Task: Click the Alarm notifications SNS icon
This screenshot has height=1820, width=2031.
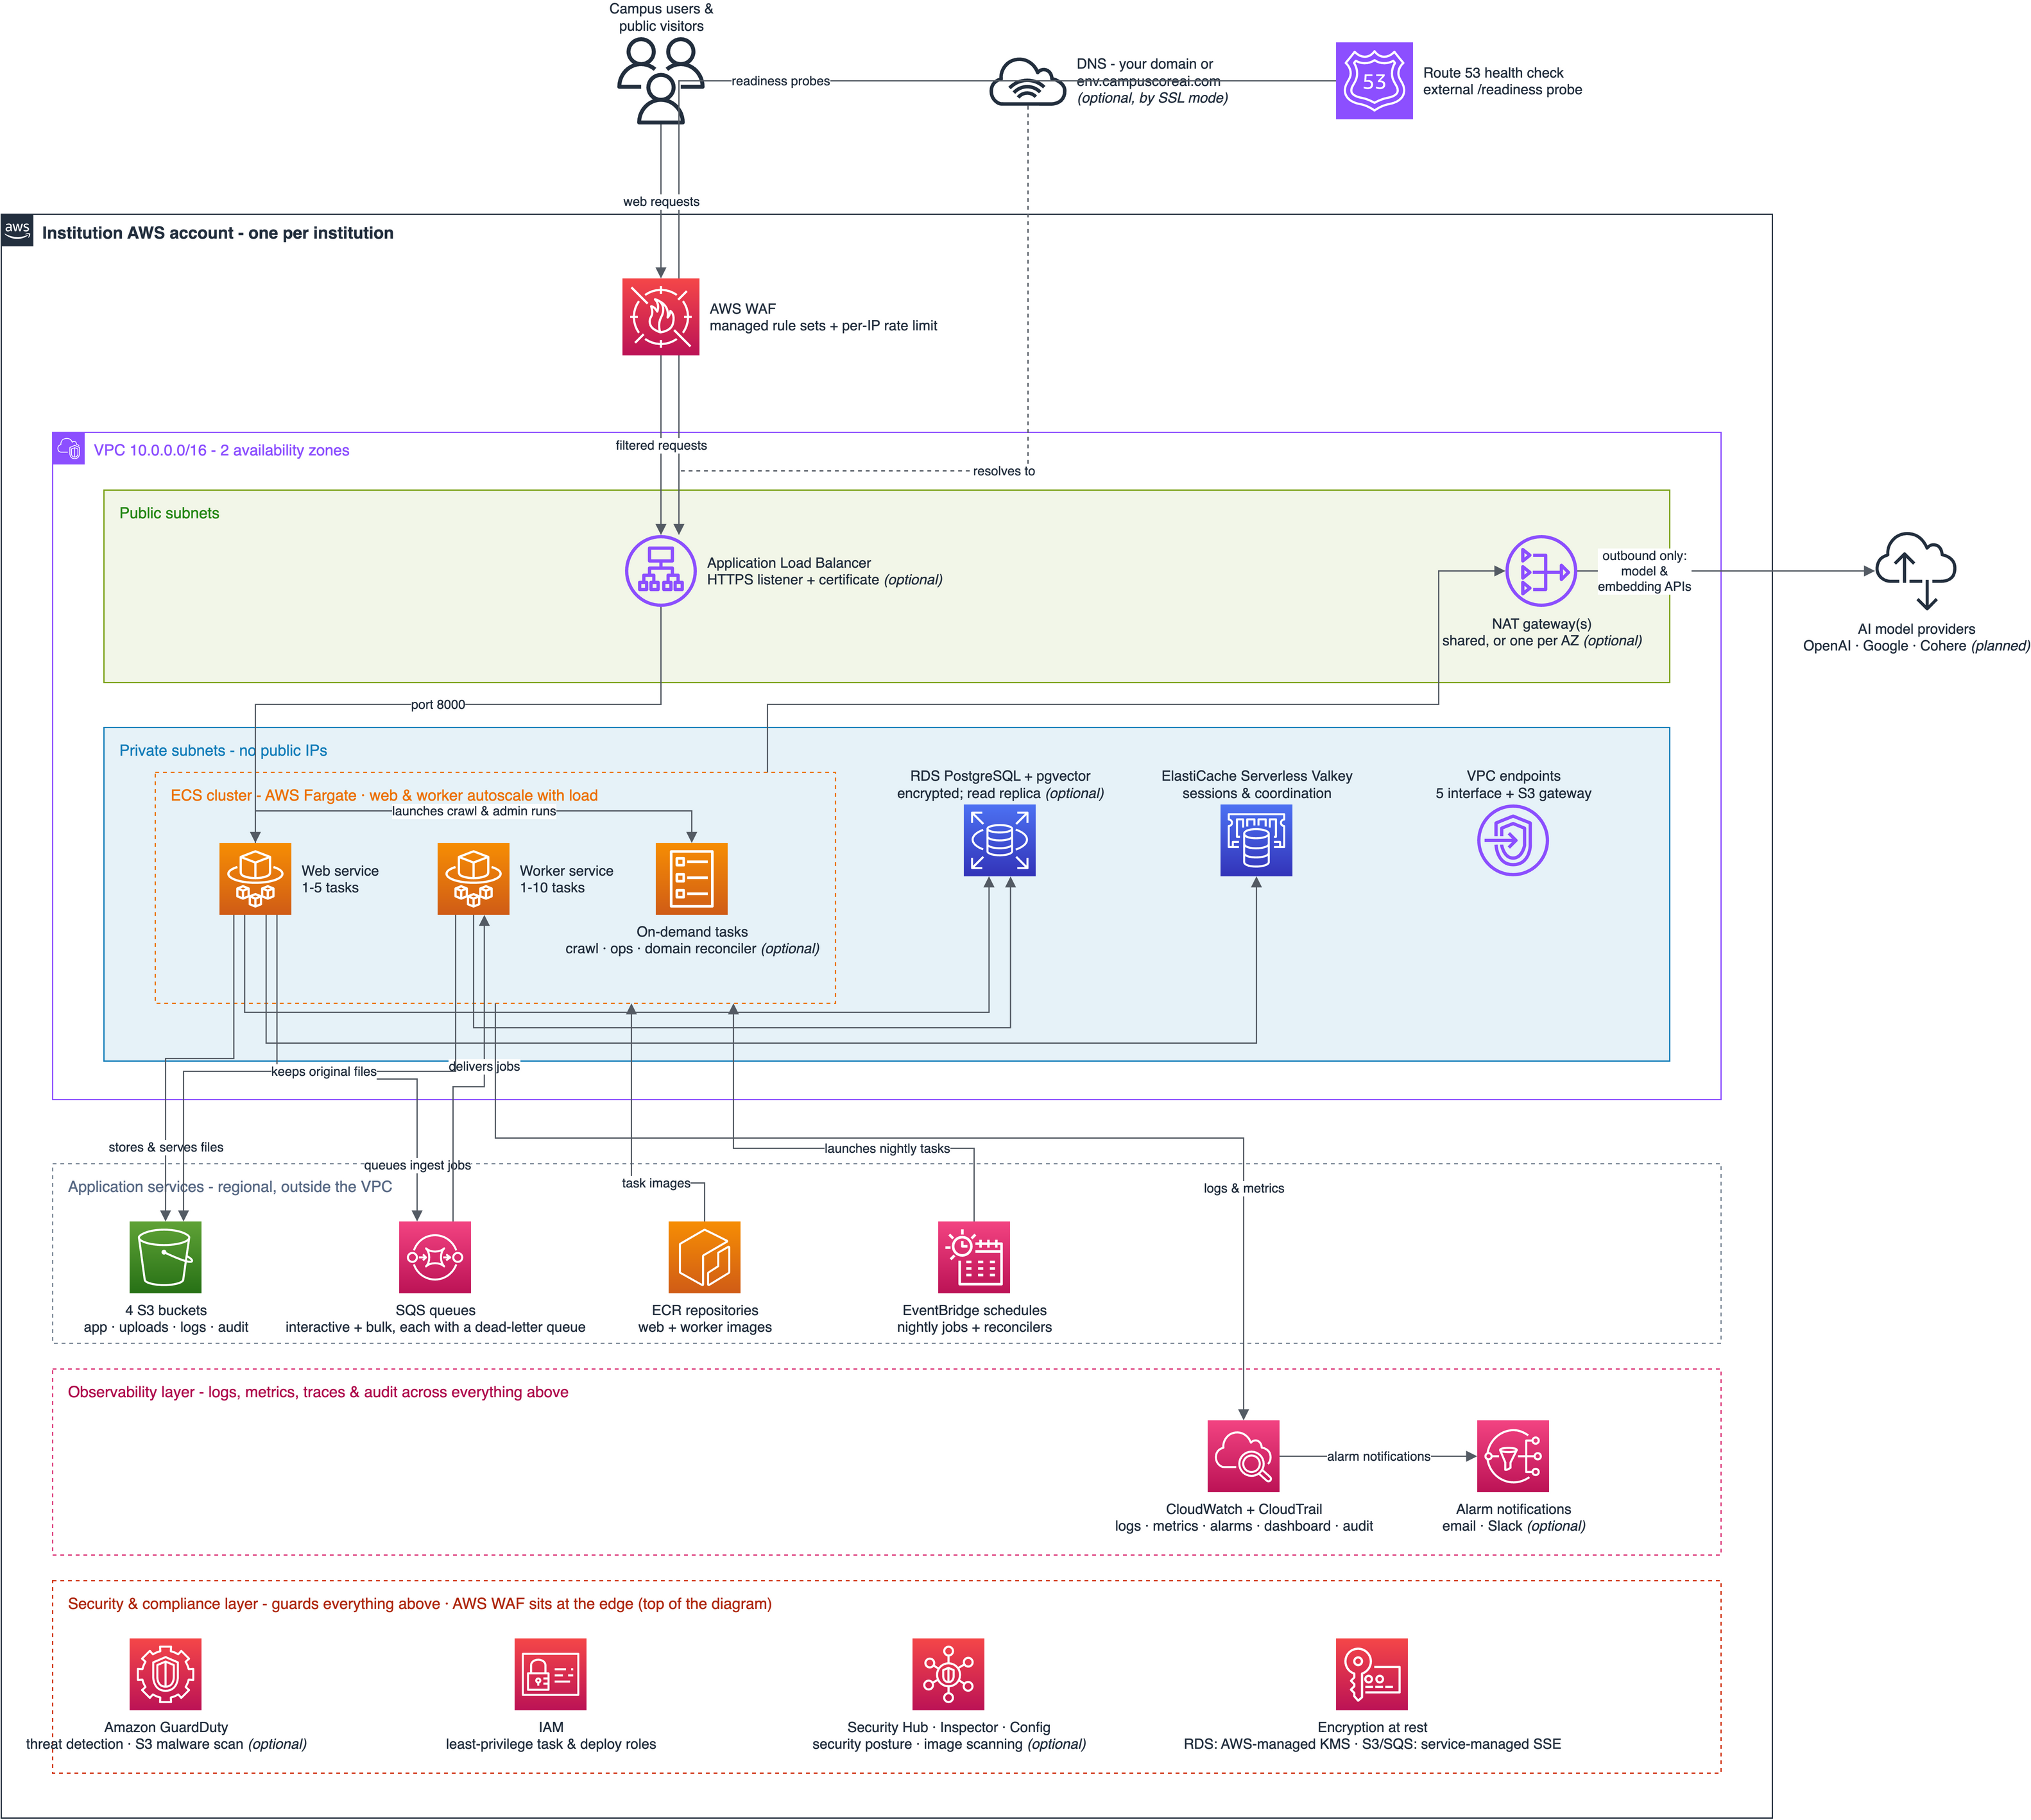Action: click(1513, 1456)
